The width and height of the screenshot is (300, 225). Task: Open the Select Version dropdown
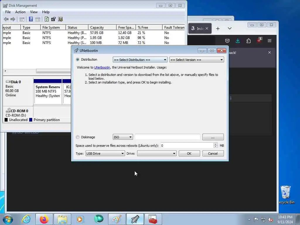(197, 60)
